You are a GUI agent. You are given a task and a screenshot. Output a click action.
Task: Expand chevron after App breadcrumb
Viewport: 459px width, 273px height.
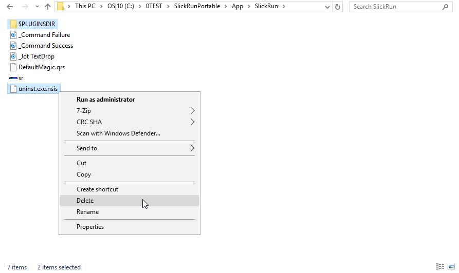tap(249, 7)
